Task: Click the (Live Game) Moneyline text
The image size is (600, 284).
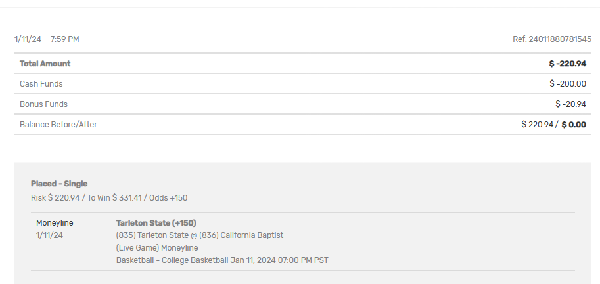Action: coord(157,248)
